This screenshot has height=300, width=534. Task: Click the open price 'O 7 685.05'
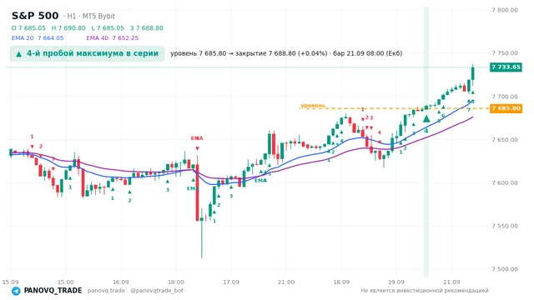[x=28, y=27]
